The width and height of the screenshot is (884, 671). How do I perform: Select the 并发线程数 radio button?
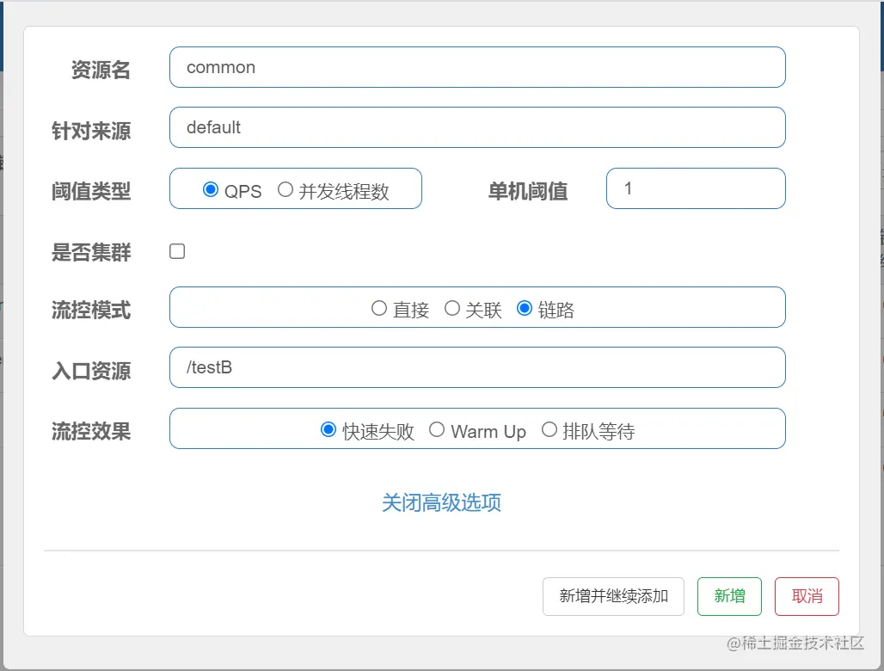[x=285, y=189]
